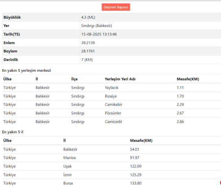Select latitude value 39.2139
The height and width of the screenshot is (190, 221).
(88, 43)
